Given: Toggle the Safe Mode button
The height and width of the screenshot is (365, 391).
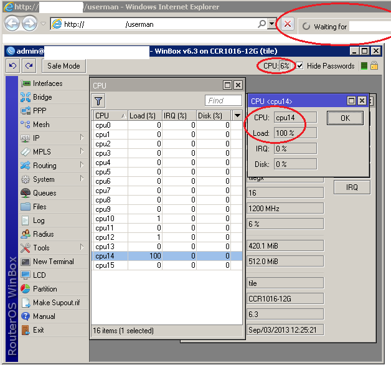Looking at the screenshot, I should pos(64,65).
